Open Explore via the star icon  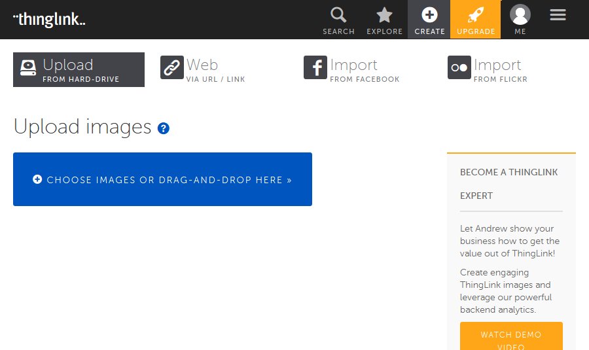click(384, 16)
